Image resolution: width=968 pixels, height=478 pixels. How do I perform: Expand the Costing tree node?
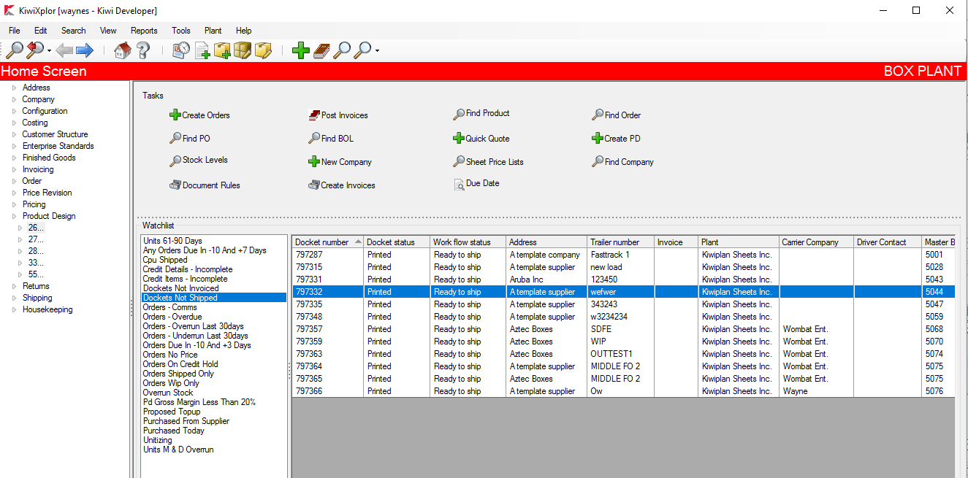pyautogui.click(x=14, y=123)
